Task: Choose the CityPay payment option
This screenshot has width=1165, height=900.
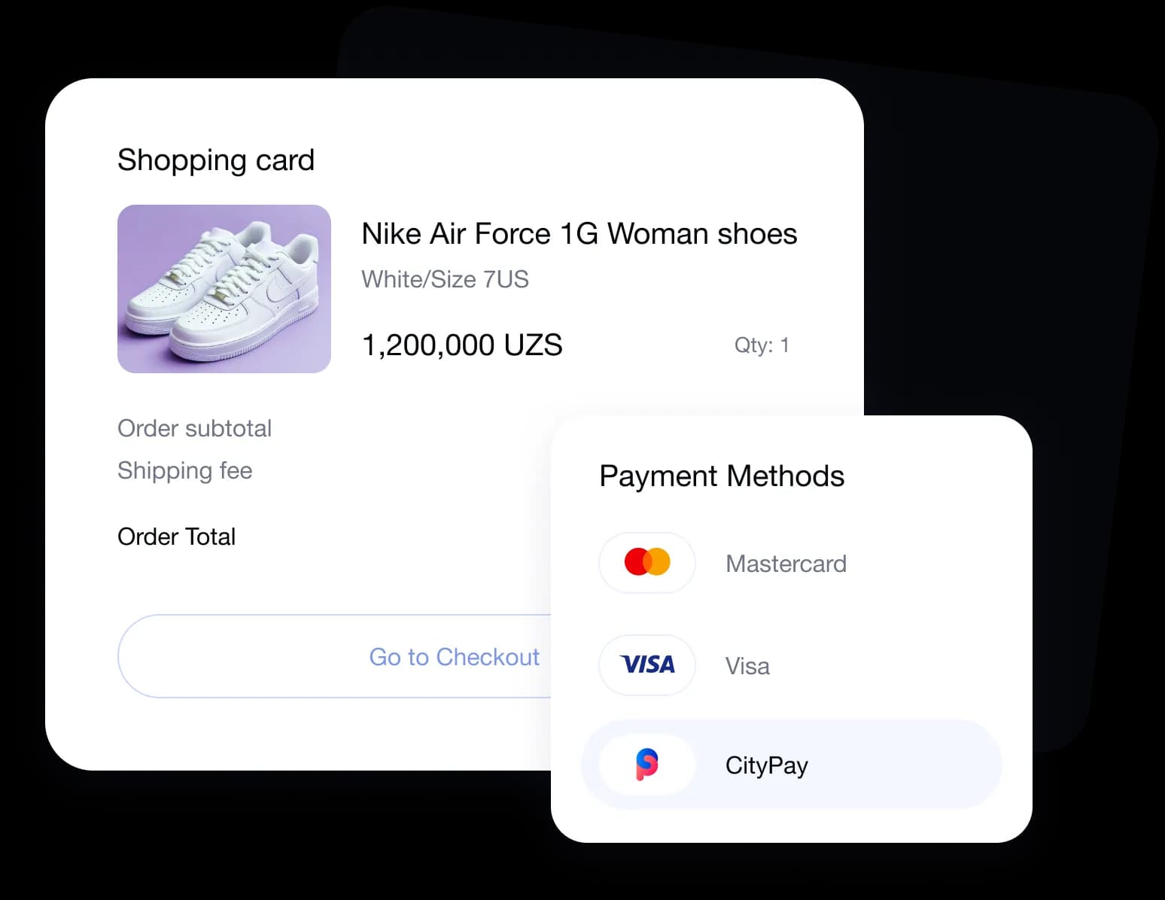Action: tap(792, 765)
